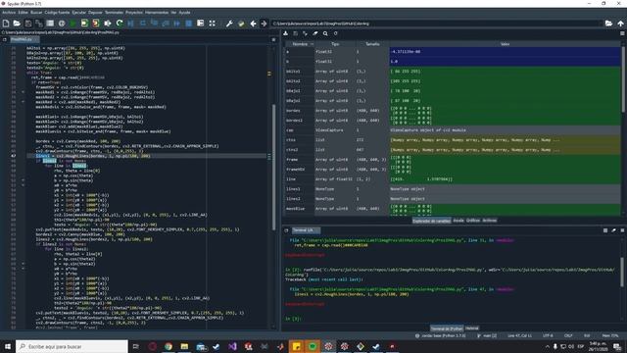Click the IPython console vertical scrollbar

(622, 273)
